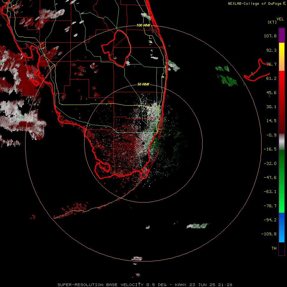Pick the blue segment near -94.2

282,220
